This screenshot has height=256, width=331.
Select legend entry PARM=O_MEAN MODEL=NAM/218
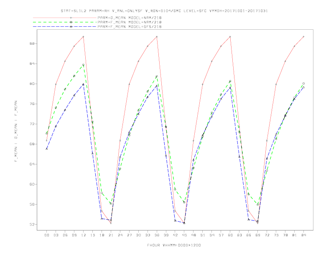130,18
